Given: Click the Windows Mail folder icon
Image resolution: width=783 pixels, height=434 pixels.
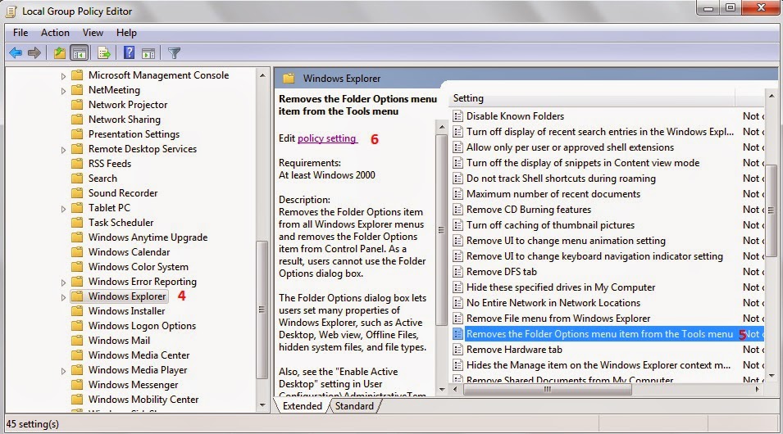Looking at the screenshot, I should pyautogui.click(x=77, y=340).
